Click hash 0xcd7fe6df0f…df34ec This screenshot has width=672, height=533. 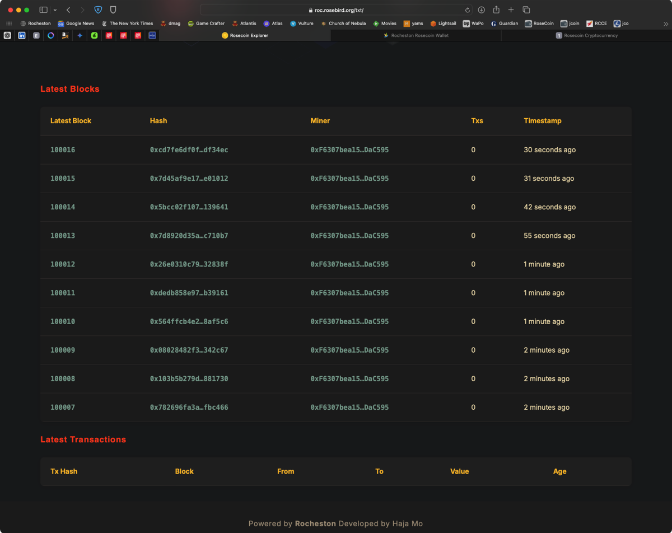click(189, 150)
